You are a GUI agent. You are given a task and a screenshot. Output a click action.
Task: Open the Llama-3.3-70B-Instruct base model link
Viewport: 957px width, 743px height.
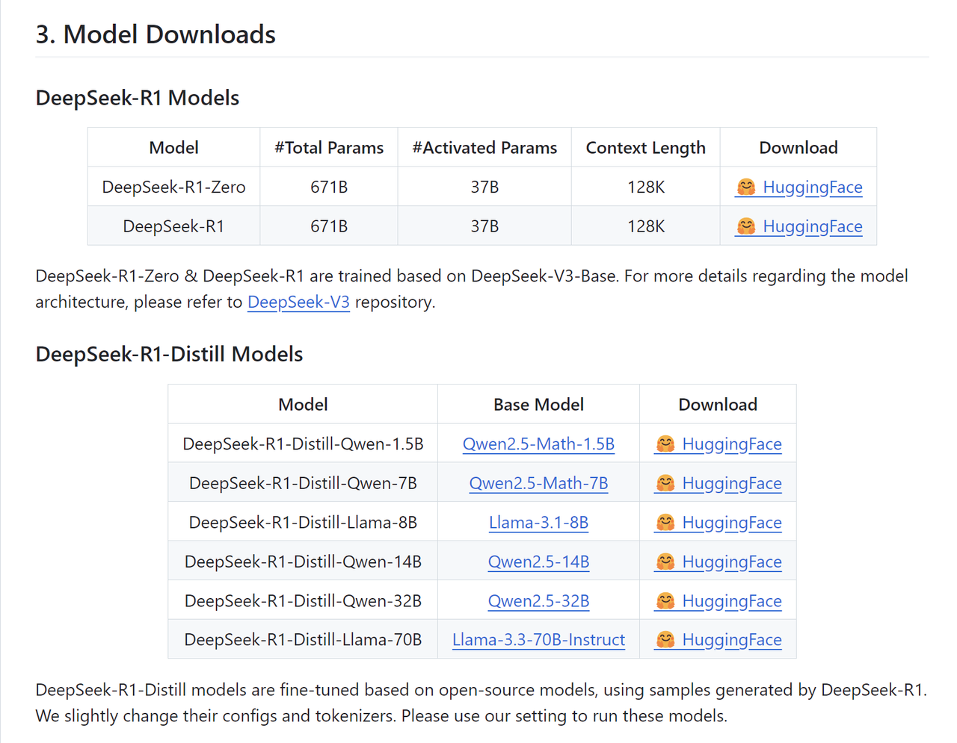click(538, 639)
